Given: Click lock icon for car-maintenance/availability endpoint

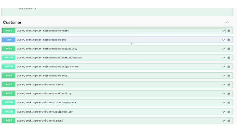Looking at the screenshot, I should 229,48.
